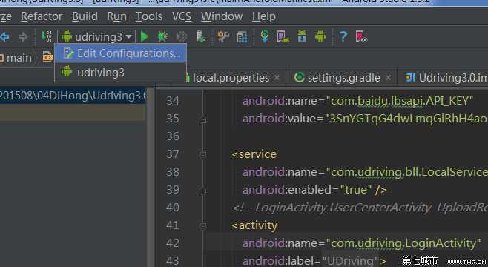Open the Build menu
This screenshot has height=267, width=488.
[x=85, y=16]
